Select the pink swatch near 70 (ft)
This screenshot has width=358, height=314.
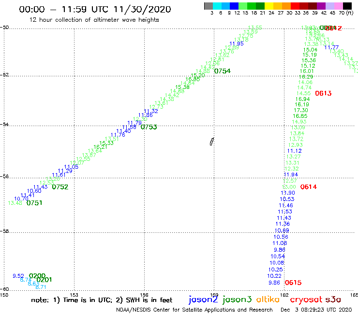pyautogui.click(x=339, y=6)
